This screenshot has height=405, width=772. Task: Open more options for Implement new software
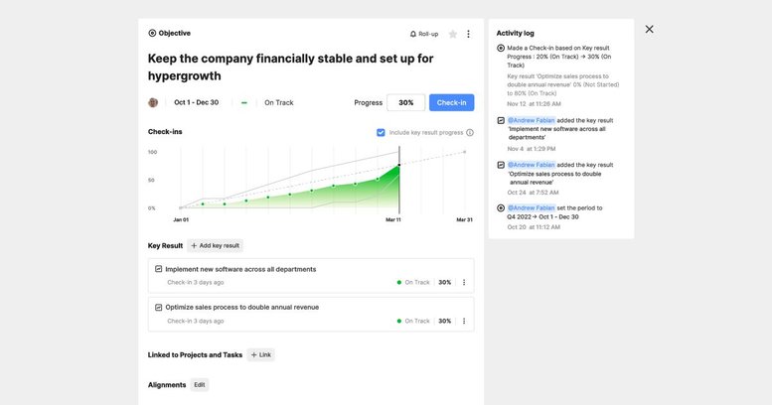coord(464,283)
